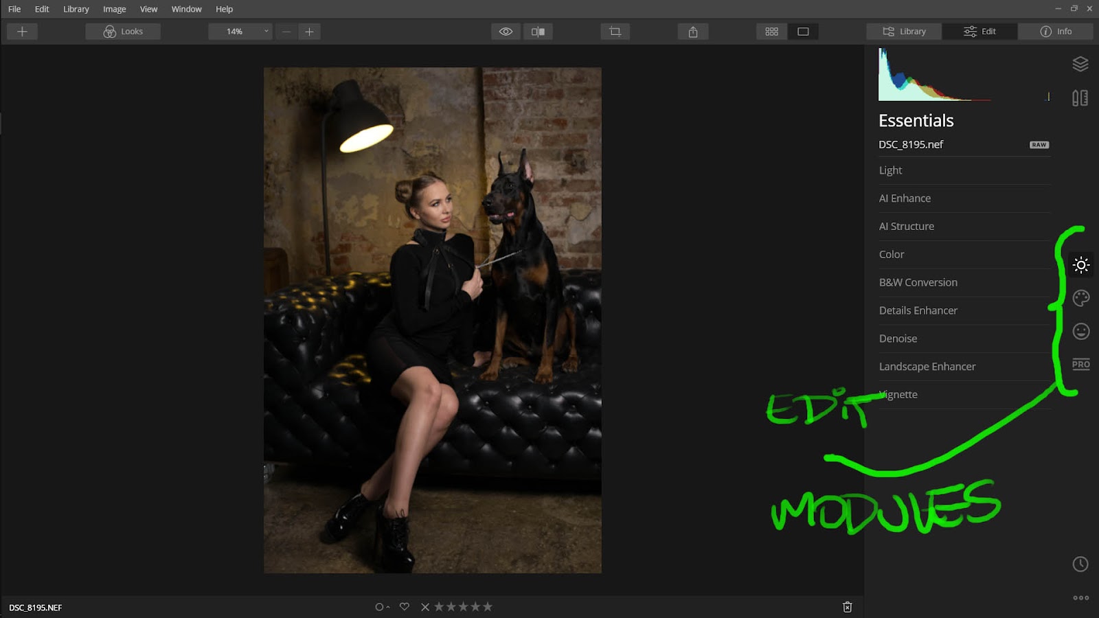This screenshot has height=618, width=1099.
Task: Open the 14% zoom level dropdown
Action: pyautogui.click(x=240, y=32)
